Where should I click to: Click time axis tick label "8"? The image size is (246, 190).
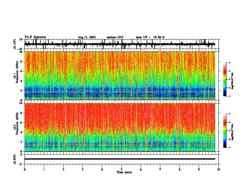pos(180,170)
